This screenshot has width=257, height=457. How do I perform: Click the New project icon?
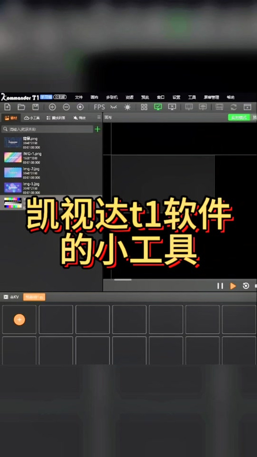(x=8, y=107)
